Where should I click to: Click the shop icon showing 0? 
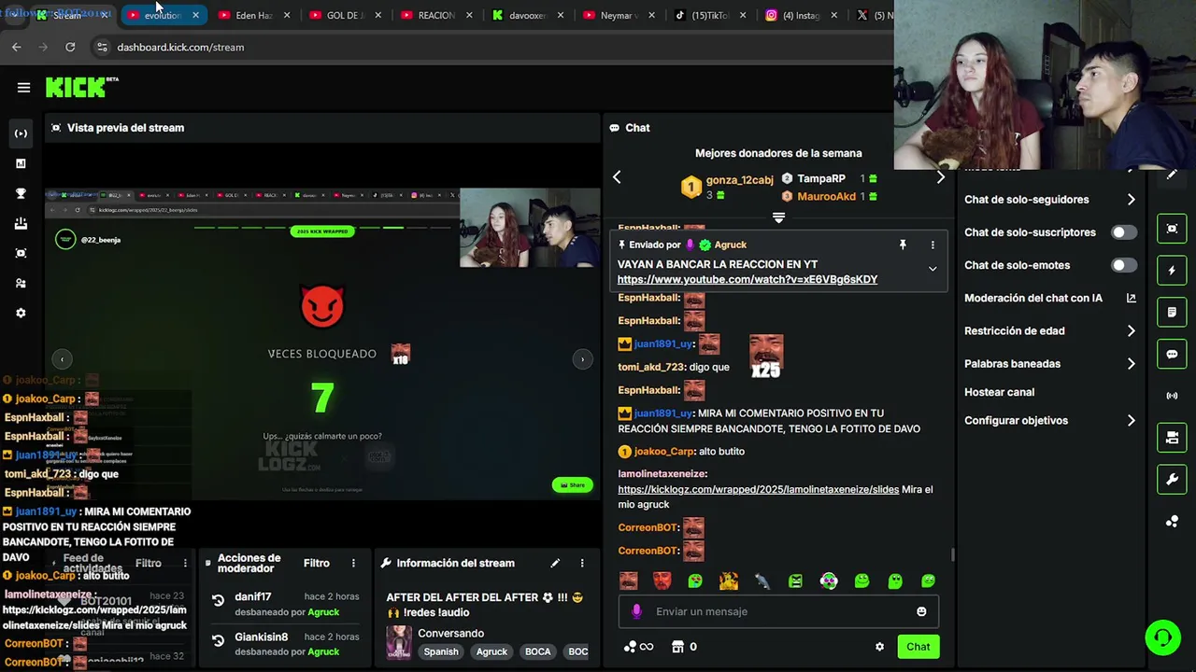pyautogui.click(x=684, y=647)
